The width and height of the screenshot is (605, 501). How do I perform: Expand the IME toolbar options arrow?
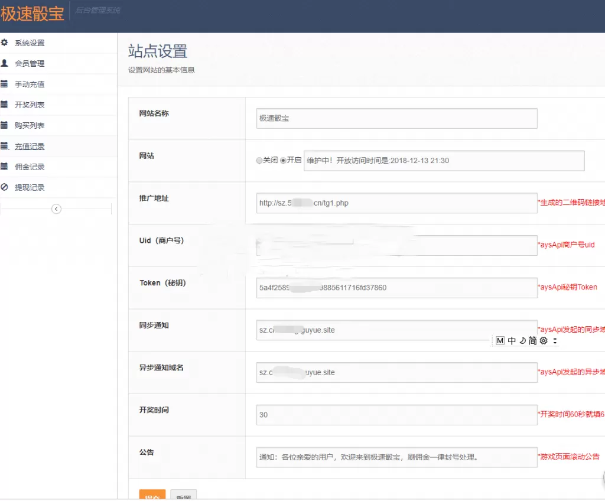(x=555, y=341)
